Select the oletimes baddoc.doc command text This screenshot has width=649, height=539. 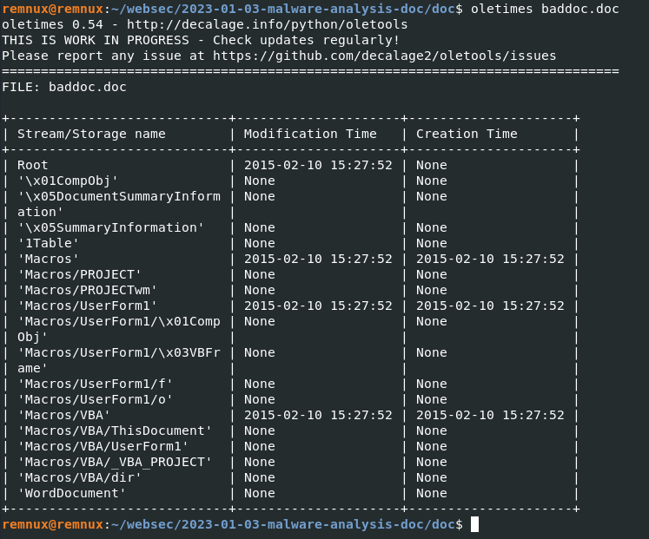[545, 9]
